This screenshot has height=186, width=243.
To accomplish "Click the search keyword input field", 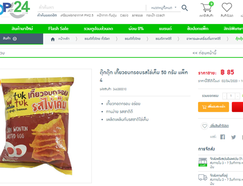I will coord(91,7).
